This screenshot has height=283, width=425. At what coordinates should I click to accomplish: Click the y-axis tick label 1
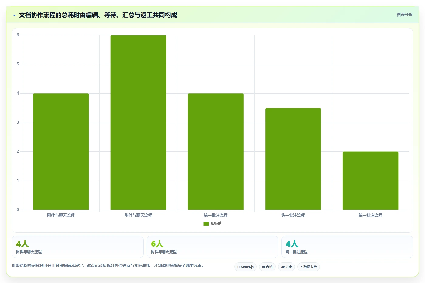[x=18, y=181]
